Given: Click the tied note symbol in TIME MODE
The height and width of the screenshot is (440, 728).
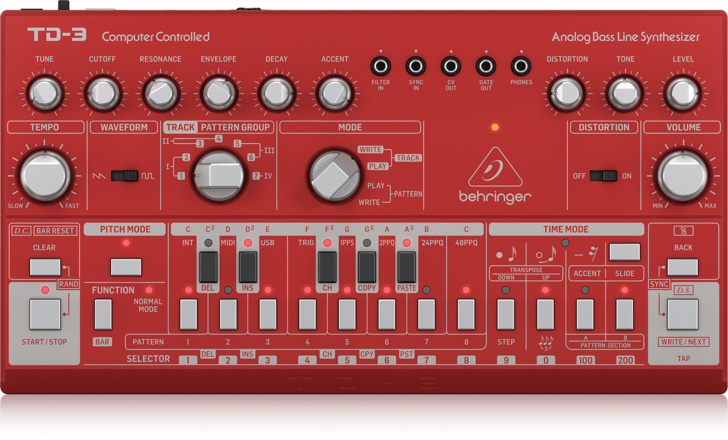Looking at the screenshot, I should point(546,254).
